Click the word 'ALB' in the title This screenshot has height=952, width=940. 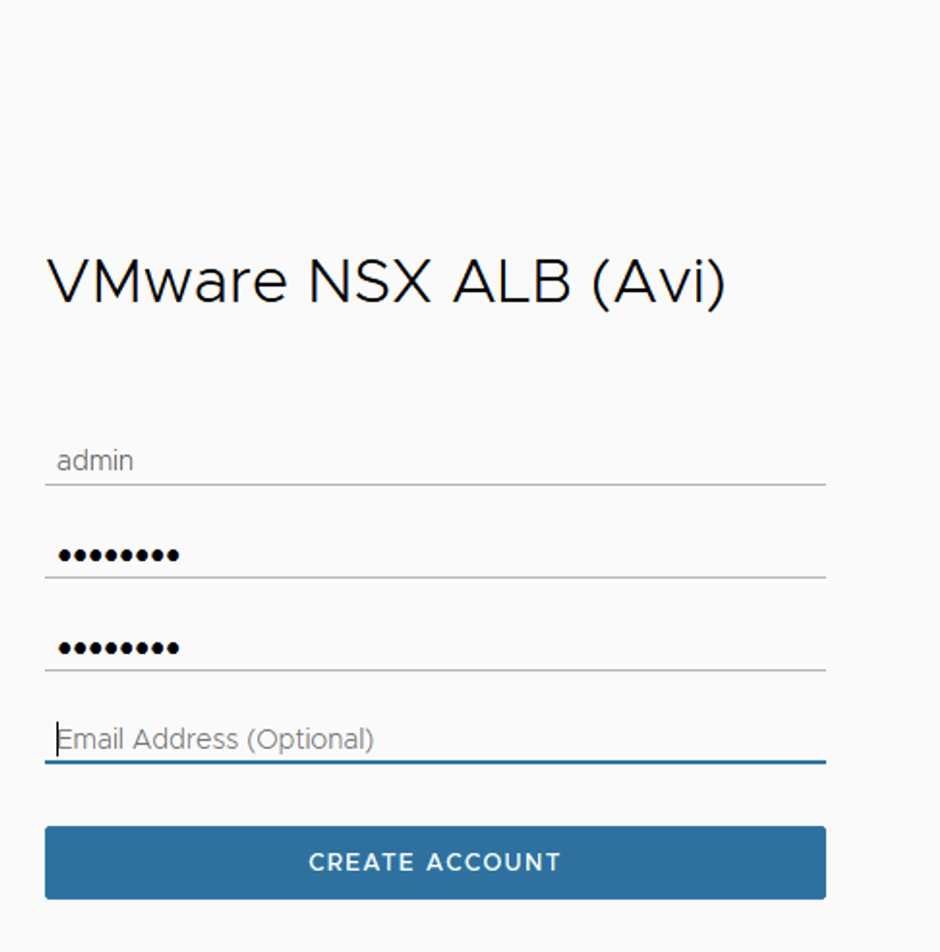(x=512, y=283)
